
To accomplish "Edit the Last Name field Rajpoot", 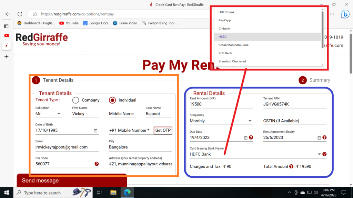I will [x=159, y=114].
